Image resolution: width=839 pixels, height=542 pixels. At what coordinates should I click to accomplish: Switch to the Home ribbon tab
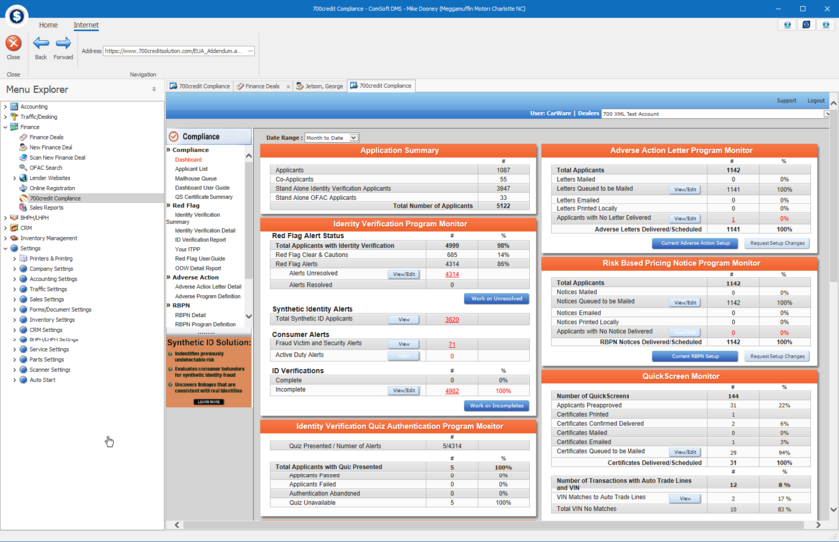pos(48,25)
